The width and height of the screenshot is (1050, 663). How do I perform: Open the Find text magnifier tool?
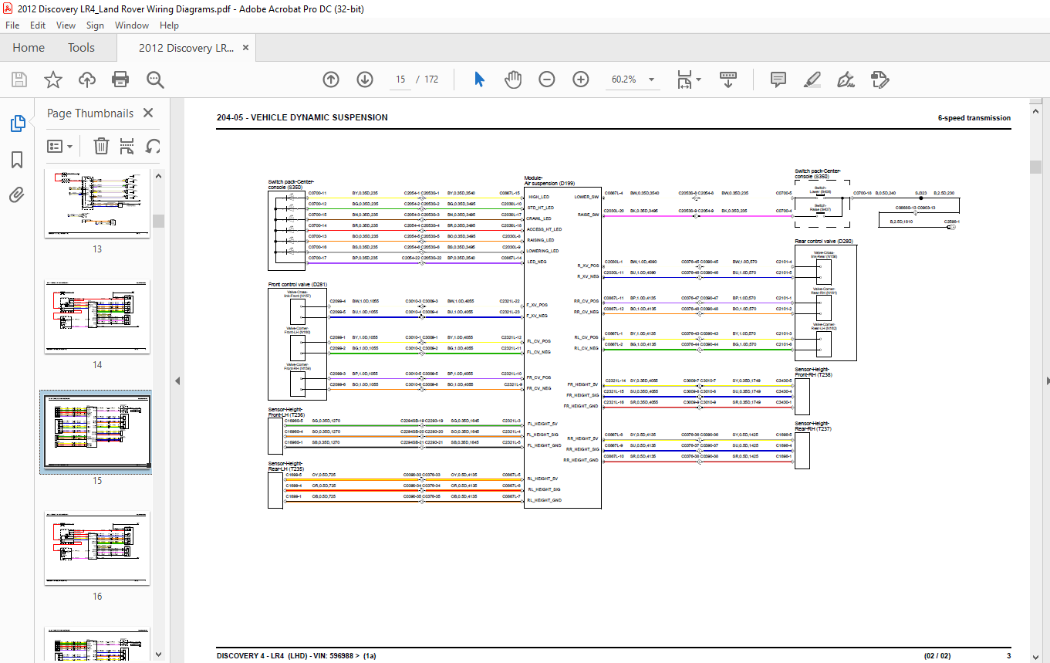point(155,79)
